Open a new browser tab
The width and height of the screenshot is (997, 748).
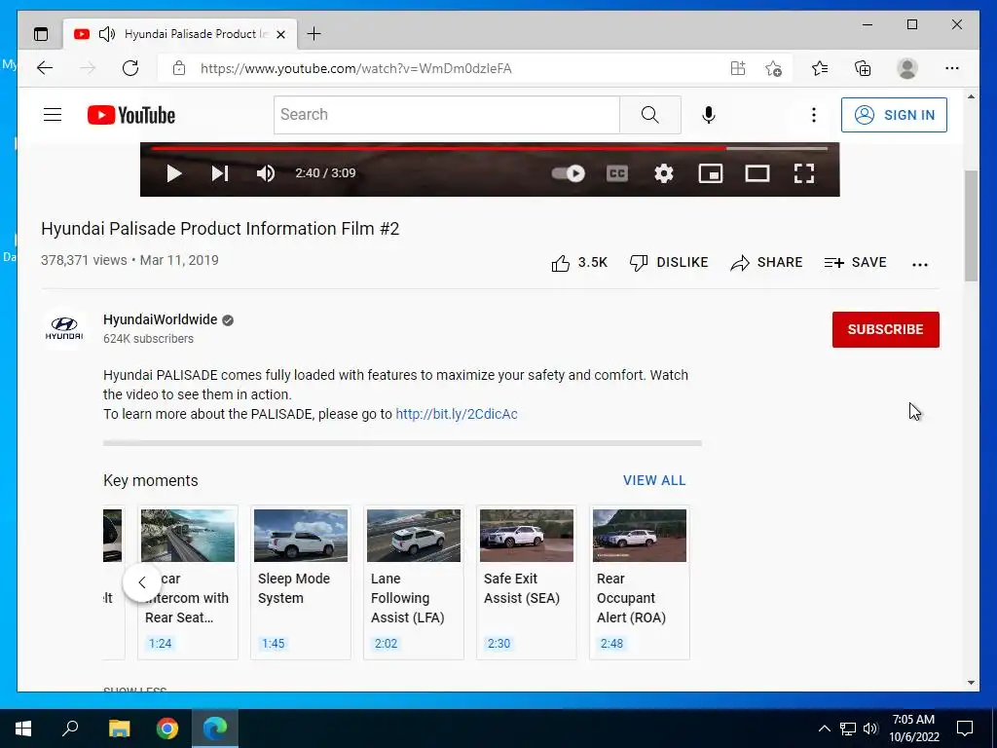pyautogui.click(x=314, y=34)
